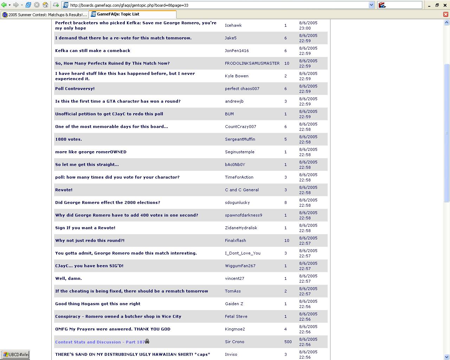Click the scrollbar down arrow

447,357
